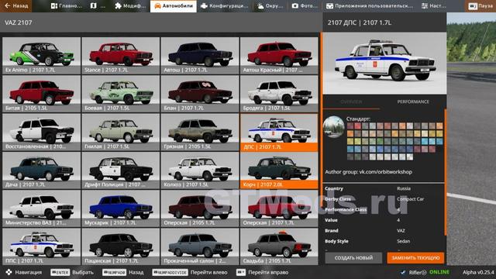The width and height of the screenshot is (496, 279).
Task: Open the map tab icon
Action: pyautogui.click(x=93, y=6)
